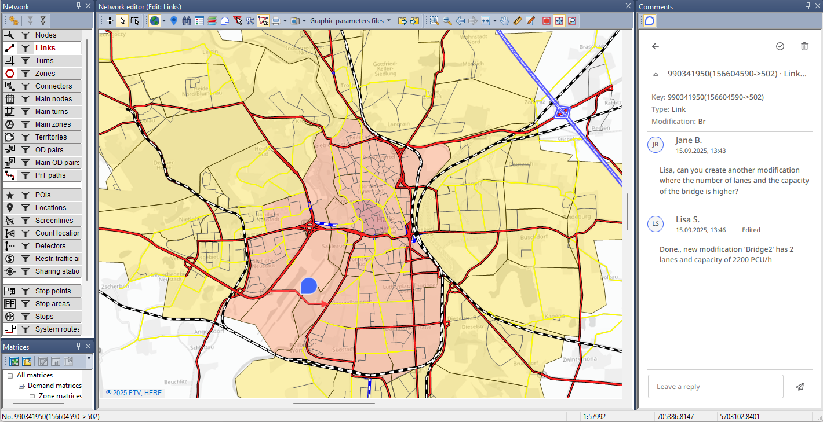Collapse the comment thread header triangle

(x=656, y=74)
